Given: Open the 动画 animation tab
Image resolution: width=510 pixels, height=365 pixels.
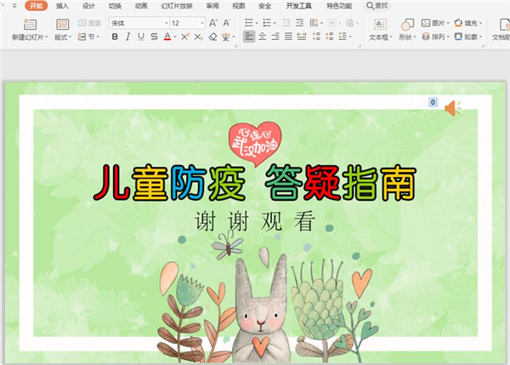Looking at the screenshot, I should 128,5.
